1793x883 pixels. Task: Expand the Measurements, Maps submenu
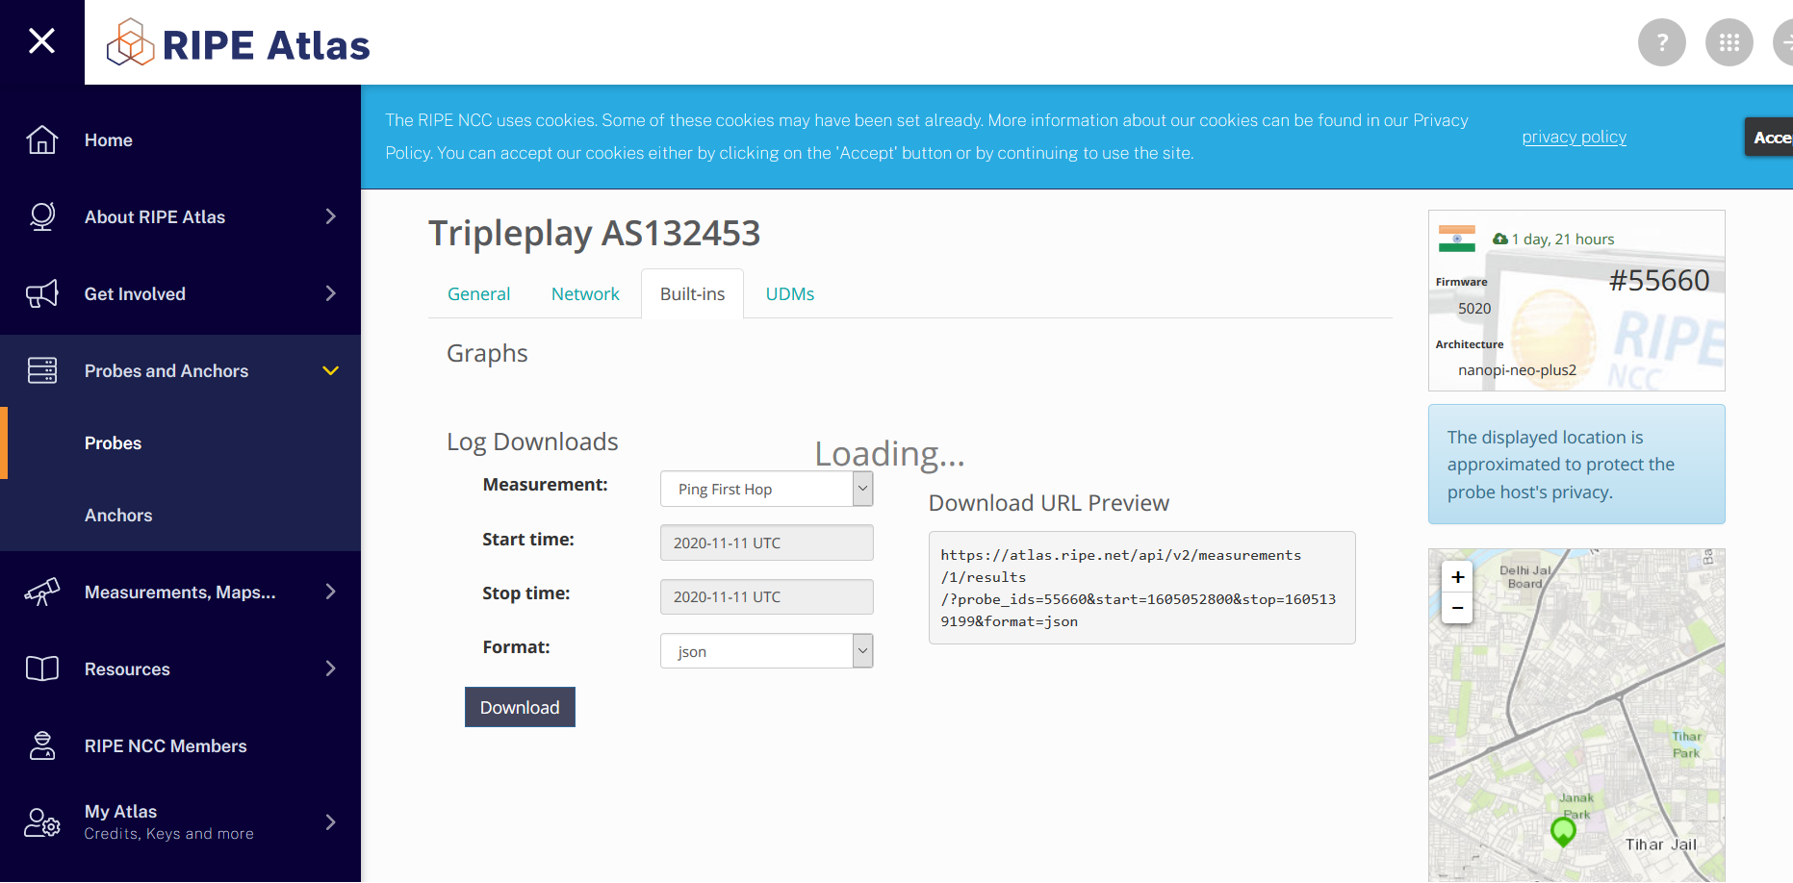pos(331,592)
